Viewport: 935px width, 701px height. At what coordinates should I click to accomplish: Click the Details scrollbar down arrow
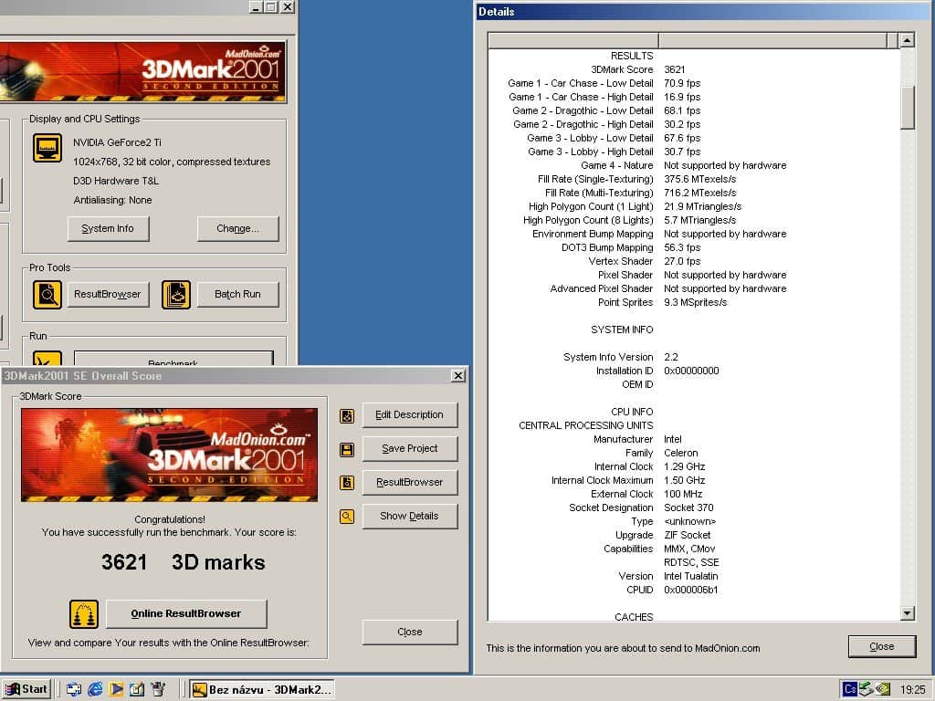tap(908, 612)
